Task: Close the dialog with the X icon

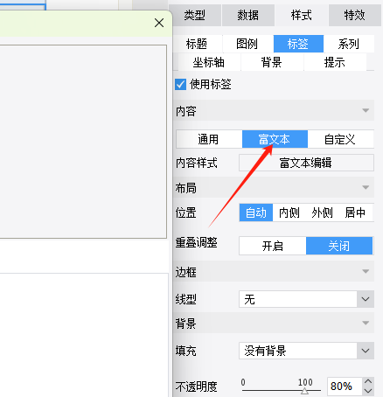Action: (x=159, y=23)
